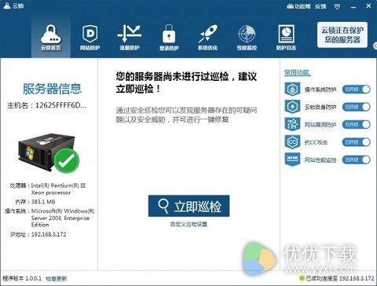
Task: Click the 常用功能 heading link
Action: coord(297,72)
